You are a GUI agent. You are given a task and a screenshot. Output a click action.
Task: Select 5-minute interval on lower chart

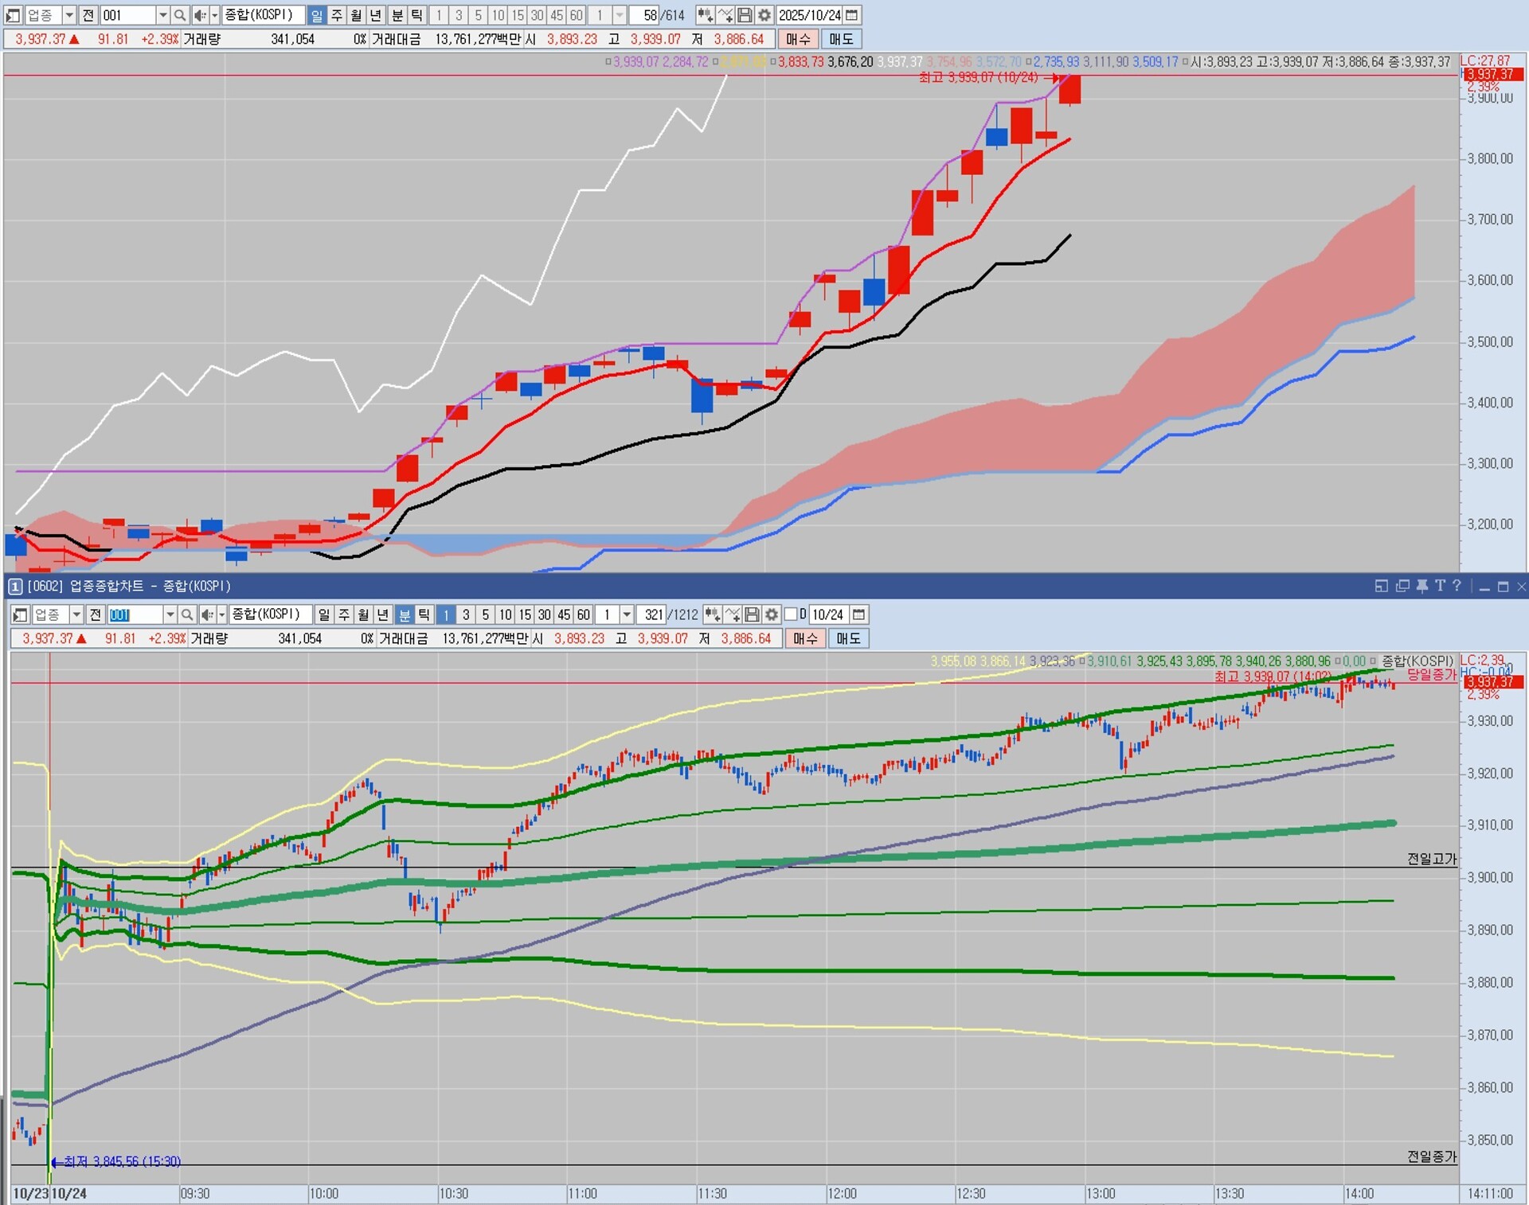[x=485, y=614]
